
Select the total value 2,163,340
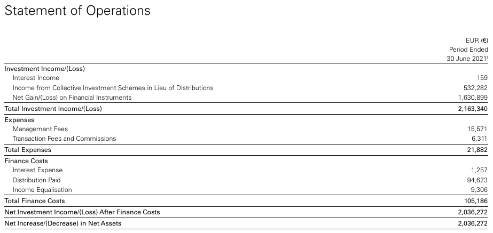pyautogui.click(x=473, y=109)
